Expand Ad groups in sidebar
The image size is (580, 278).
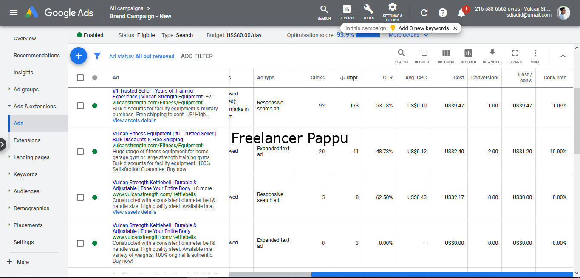(x=9, y=89)
